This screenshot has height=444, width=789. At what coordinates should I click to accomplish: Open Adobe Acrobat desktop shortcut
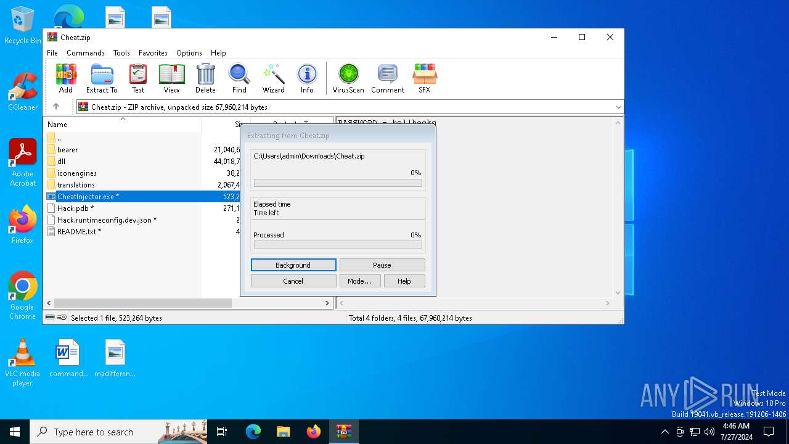[x=23, y=163]
